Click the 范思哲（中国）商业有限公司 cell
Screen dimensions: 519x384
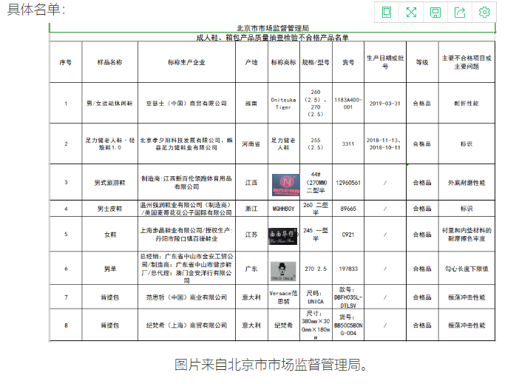point(186,297)
